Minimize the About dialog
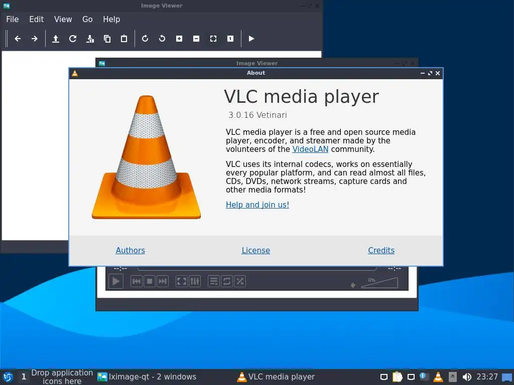 pos(423,73)
